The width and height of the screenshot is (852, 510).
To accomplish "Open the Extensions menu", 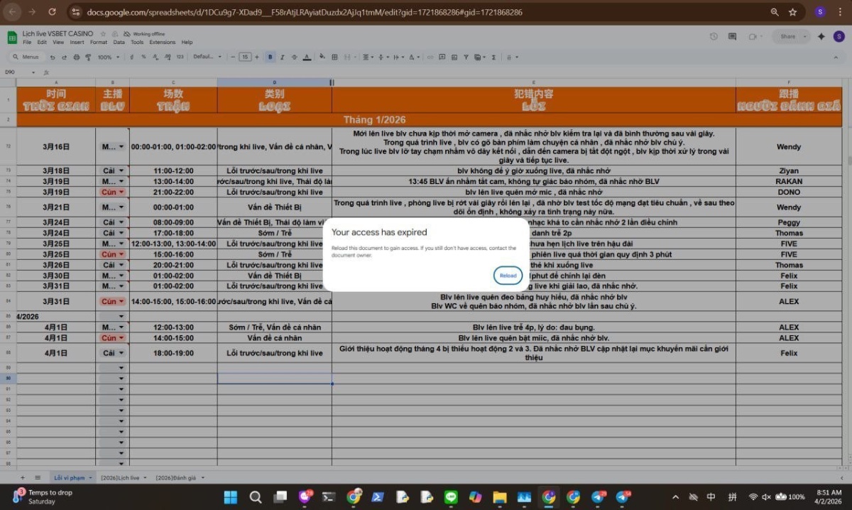I will click(162, 42).
